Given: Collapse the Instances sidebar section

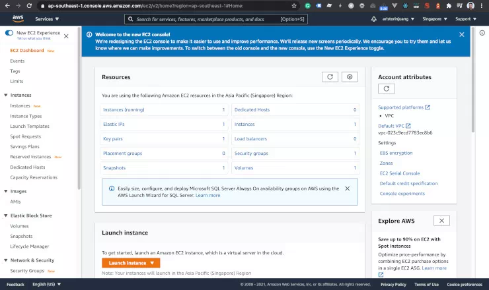Looking at the screenshot, I should (x=5, y=95).
